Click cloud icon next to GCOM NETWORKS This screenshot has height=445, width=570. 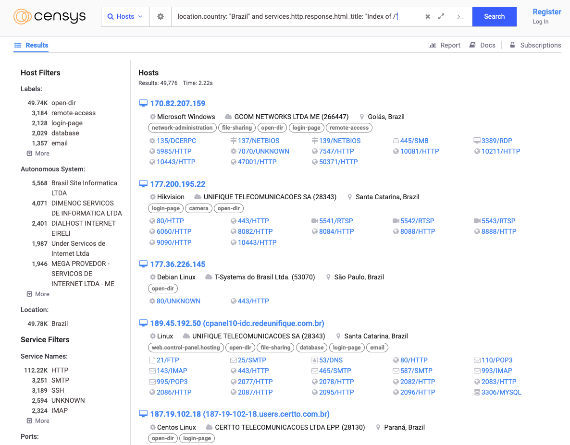coord(228,117)
